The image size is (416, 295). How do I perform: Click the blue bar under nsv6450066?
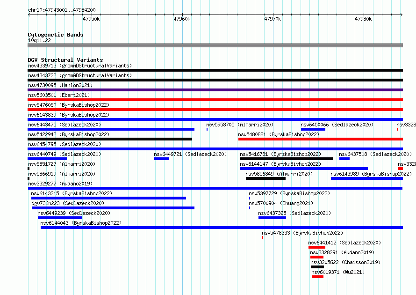coord(313,129)
